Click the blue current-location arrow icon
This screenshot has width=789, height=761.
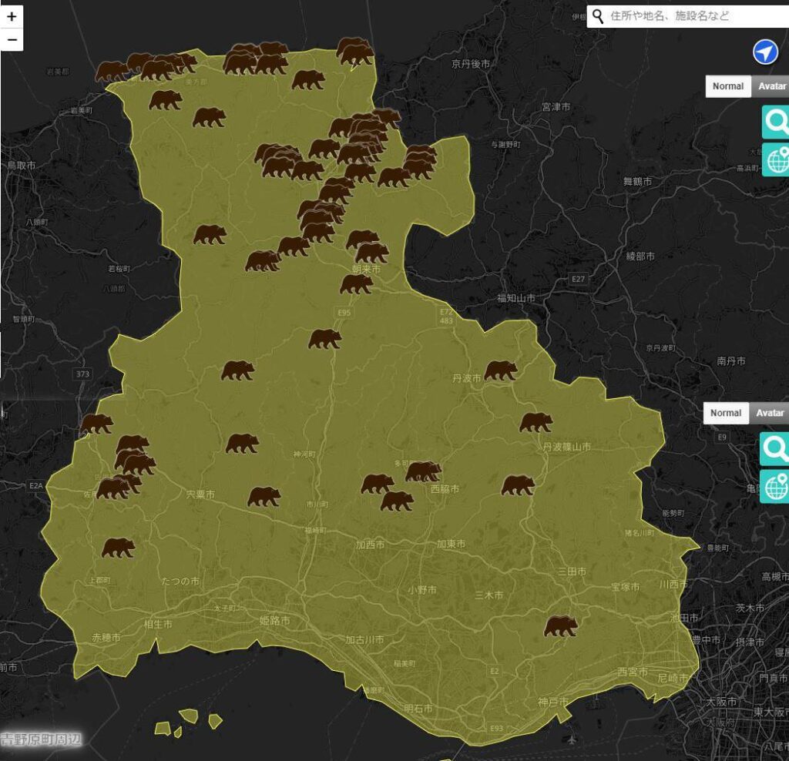tap(764, 52)
